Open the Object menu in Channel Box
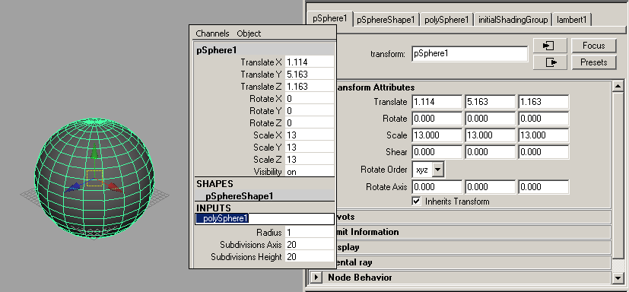This screenshot has height=292, width=629. click(x=249, y=33)
